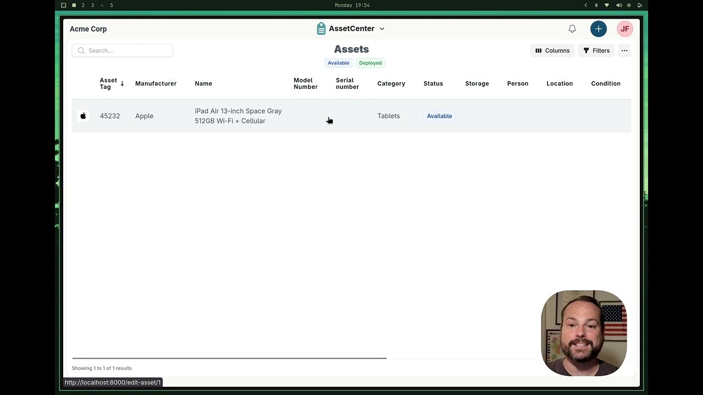Screen dimensions: 703x395
Task: Click the AssetCenter battery logo icon
Action: pos(321,28)
